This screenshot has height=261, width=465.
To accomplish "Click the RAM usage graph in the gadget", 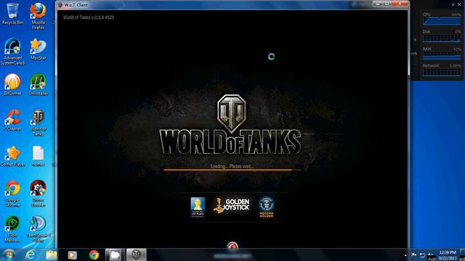I will 442,56.
